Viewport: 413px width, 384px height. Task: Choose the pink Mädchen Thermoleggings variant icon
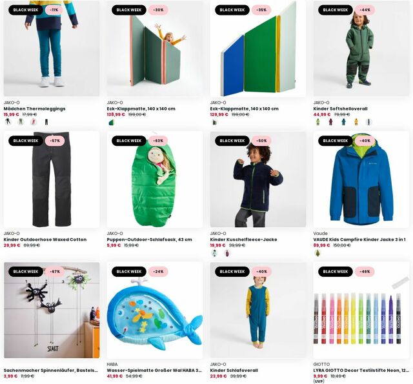34,122
